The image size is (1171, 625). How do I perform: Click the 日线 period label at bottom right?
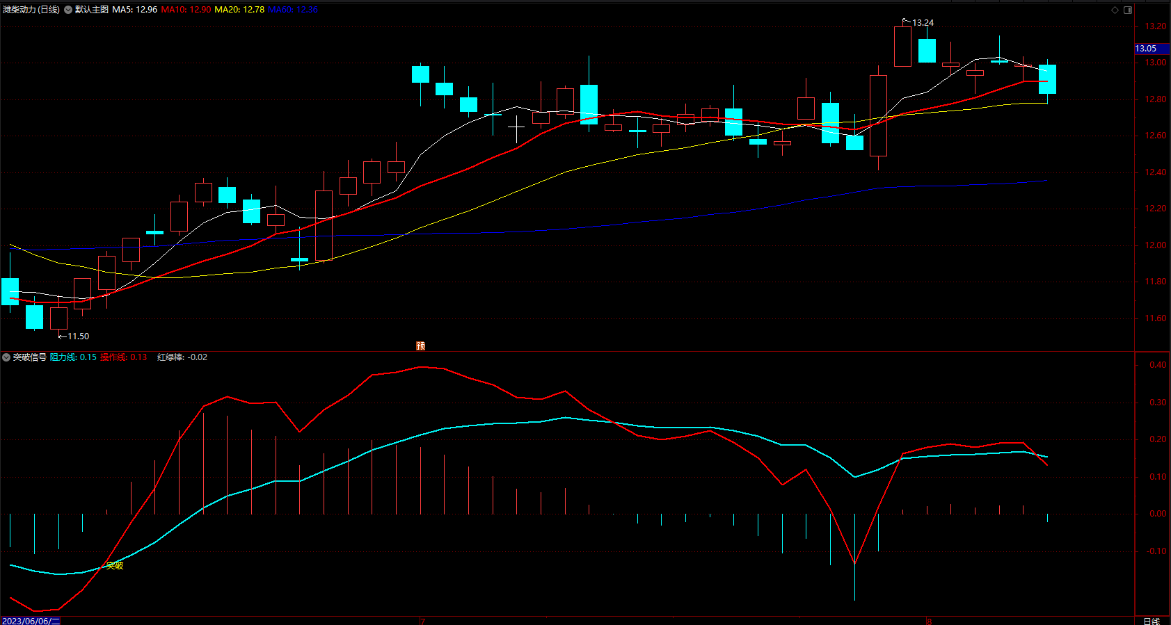(x=1152, y=621)
